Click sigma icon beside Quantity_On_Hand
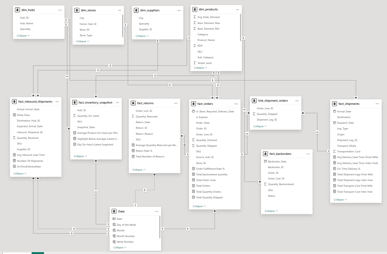This screenshot has width=387, height=254. point(74,116)
